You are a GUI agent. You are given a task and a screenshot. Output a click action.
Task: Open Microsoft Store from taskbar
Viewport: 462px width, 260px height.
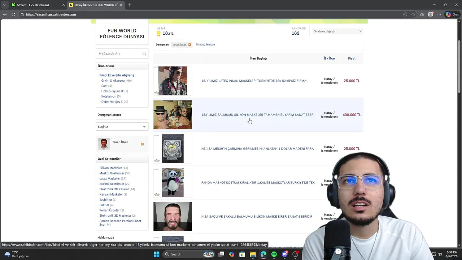(242, 254)
